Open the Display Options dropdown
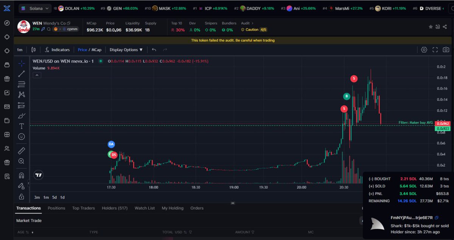Screen dimensions: 454x240 click(126, 50)
